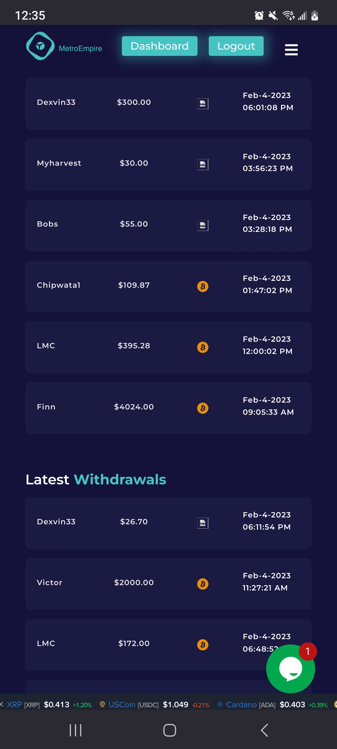The image size is (337, 749).
Task: Click payment icon in Bobs deposit row
Action: pos(203,225)
